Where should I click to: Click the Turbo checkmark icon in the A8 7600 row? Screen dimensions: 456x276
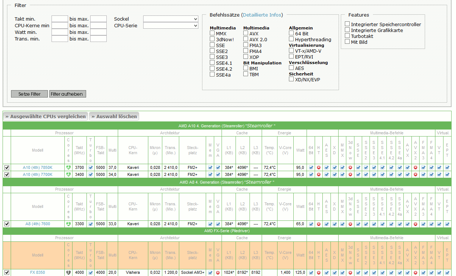[91, 224]
